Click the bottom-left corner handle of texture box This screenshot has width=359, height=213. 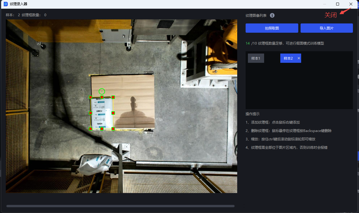click(x=91, y=129)
